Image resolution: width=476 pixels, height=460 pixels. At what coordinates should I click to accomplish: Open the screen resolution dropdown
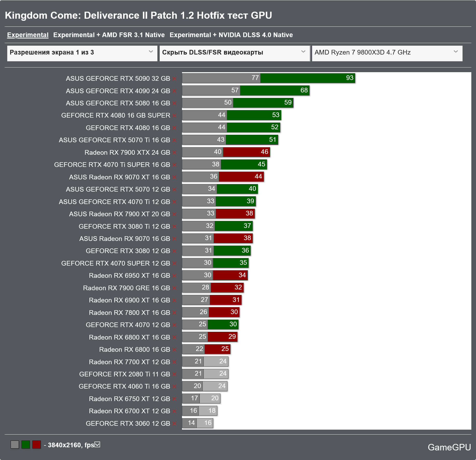click(82, 53)
